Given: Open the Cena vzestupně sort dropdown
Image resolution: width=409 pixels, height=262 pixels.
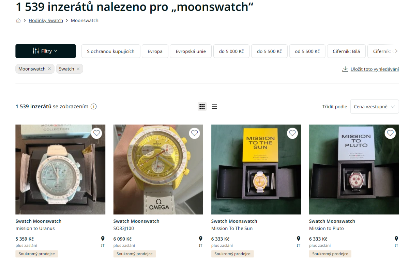Looking at the screenshot, I should (x=375, y=107).
